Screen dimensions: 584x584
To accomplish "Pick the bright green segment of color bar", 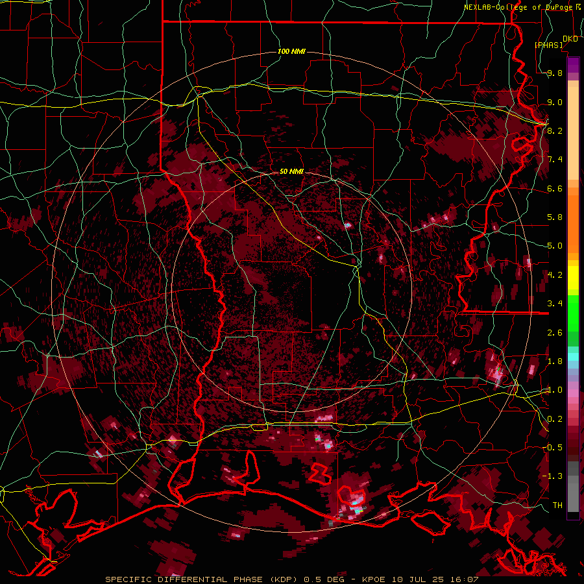I will tap(573, 313).
